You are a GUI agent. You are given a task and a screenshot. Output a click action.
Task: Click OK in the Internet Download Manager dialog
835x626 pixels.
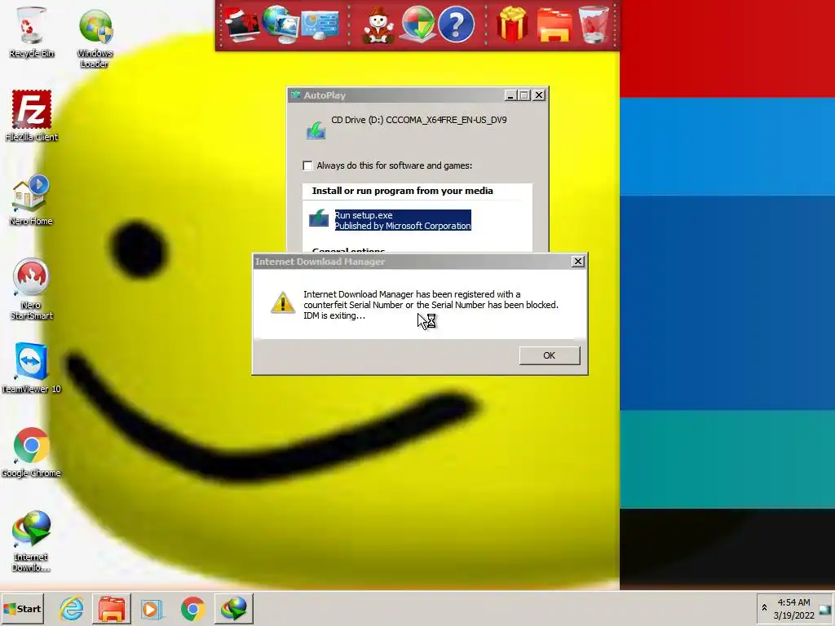(x=550, y=355)
